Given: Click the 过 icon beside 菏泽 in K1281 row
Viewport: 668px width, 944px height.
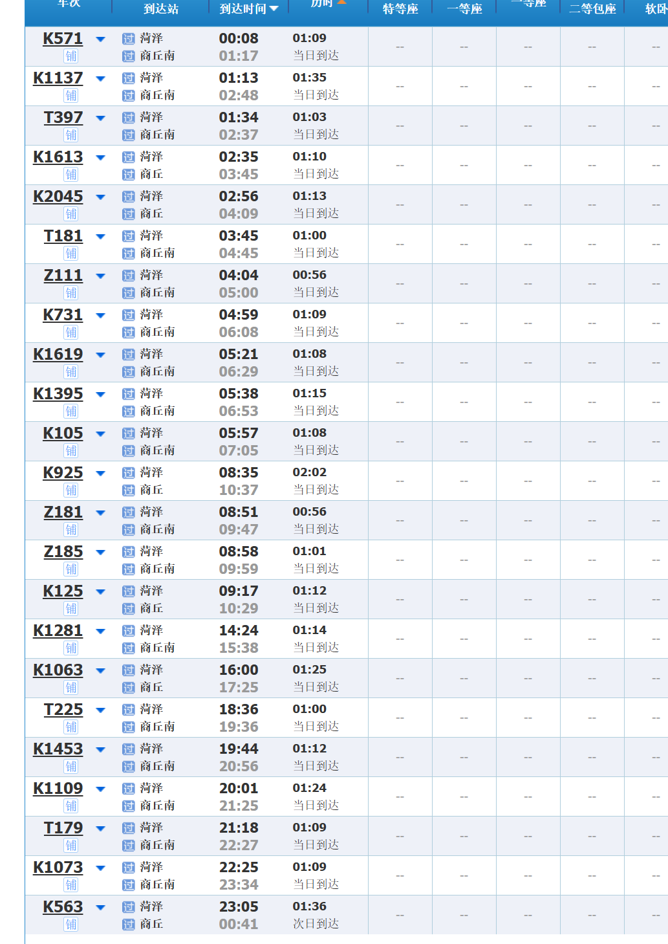Looking at the screenshot, I should [129, 631].
